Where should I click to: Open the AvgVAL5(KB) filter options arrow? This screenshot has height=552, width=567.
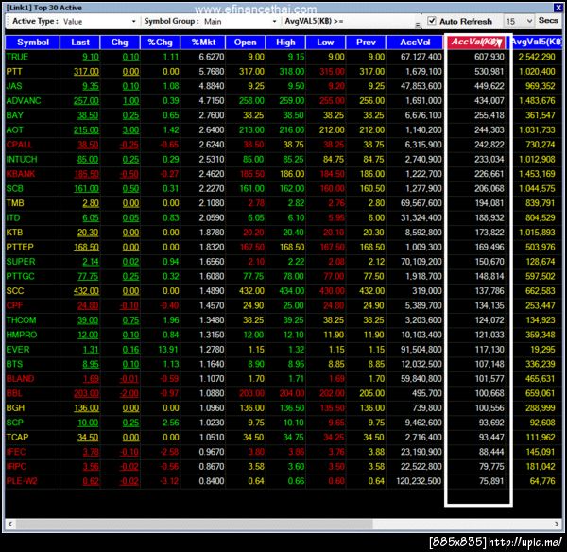pos(418,25)
